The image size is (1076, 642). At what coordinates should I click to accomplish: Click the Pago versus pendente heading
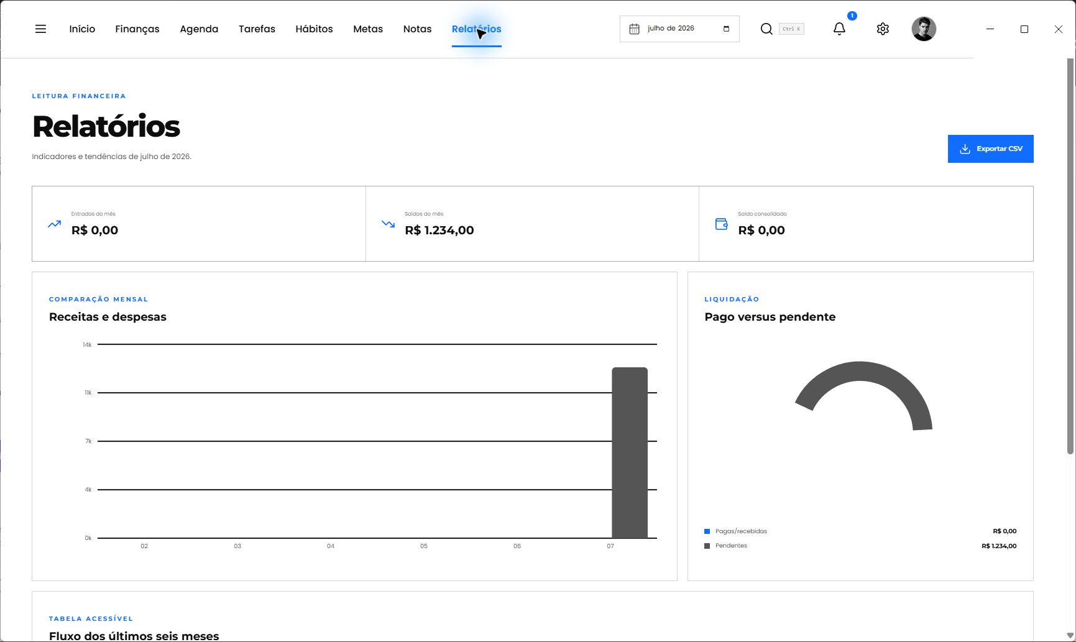pos(770,317)
